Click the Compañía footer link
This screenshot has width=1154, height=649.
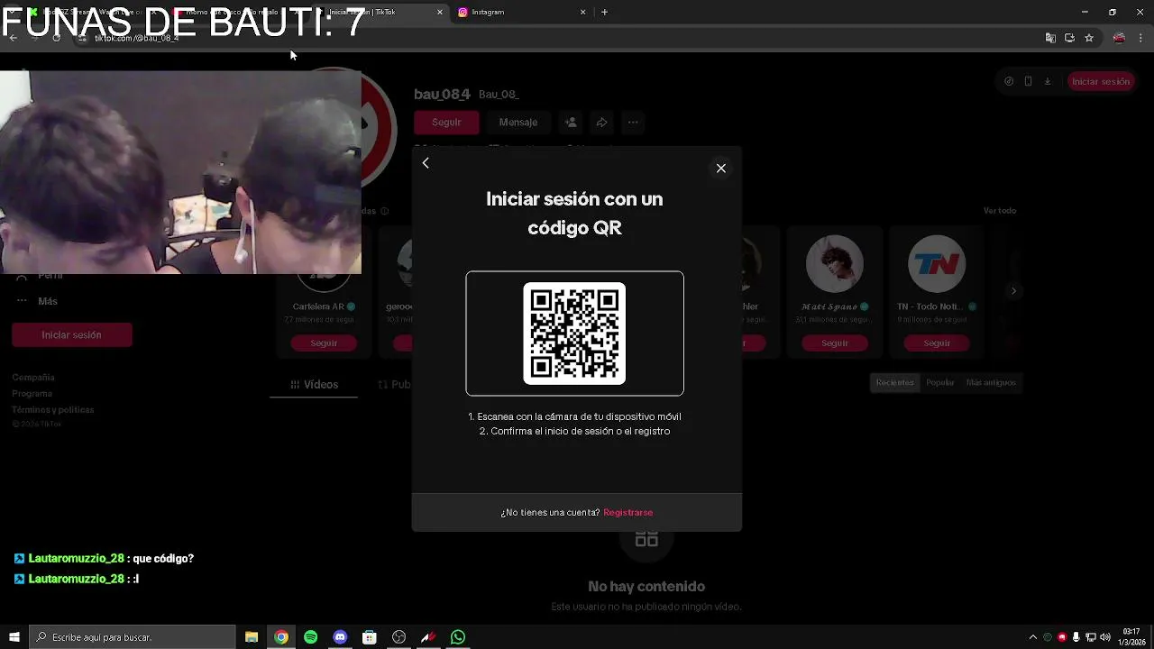tap(33, 378)
